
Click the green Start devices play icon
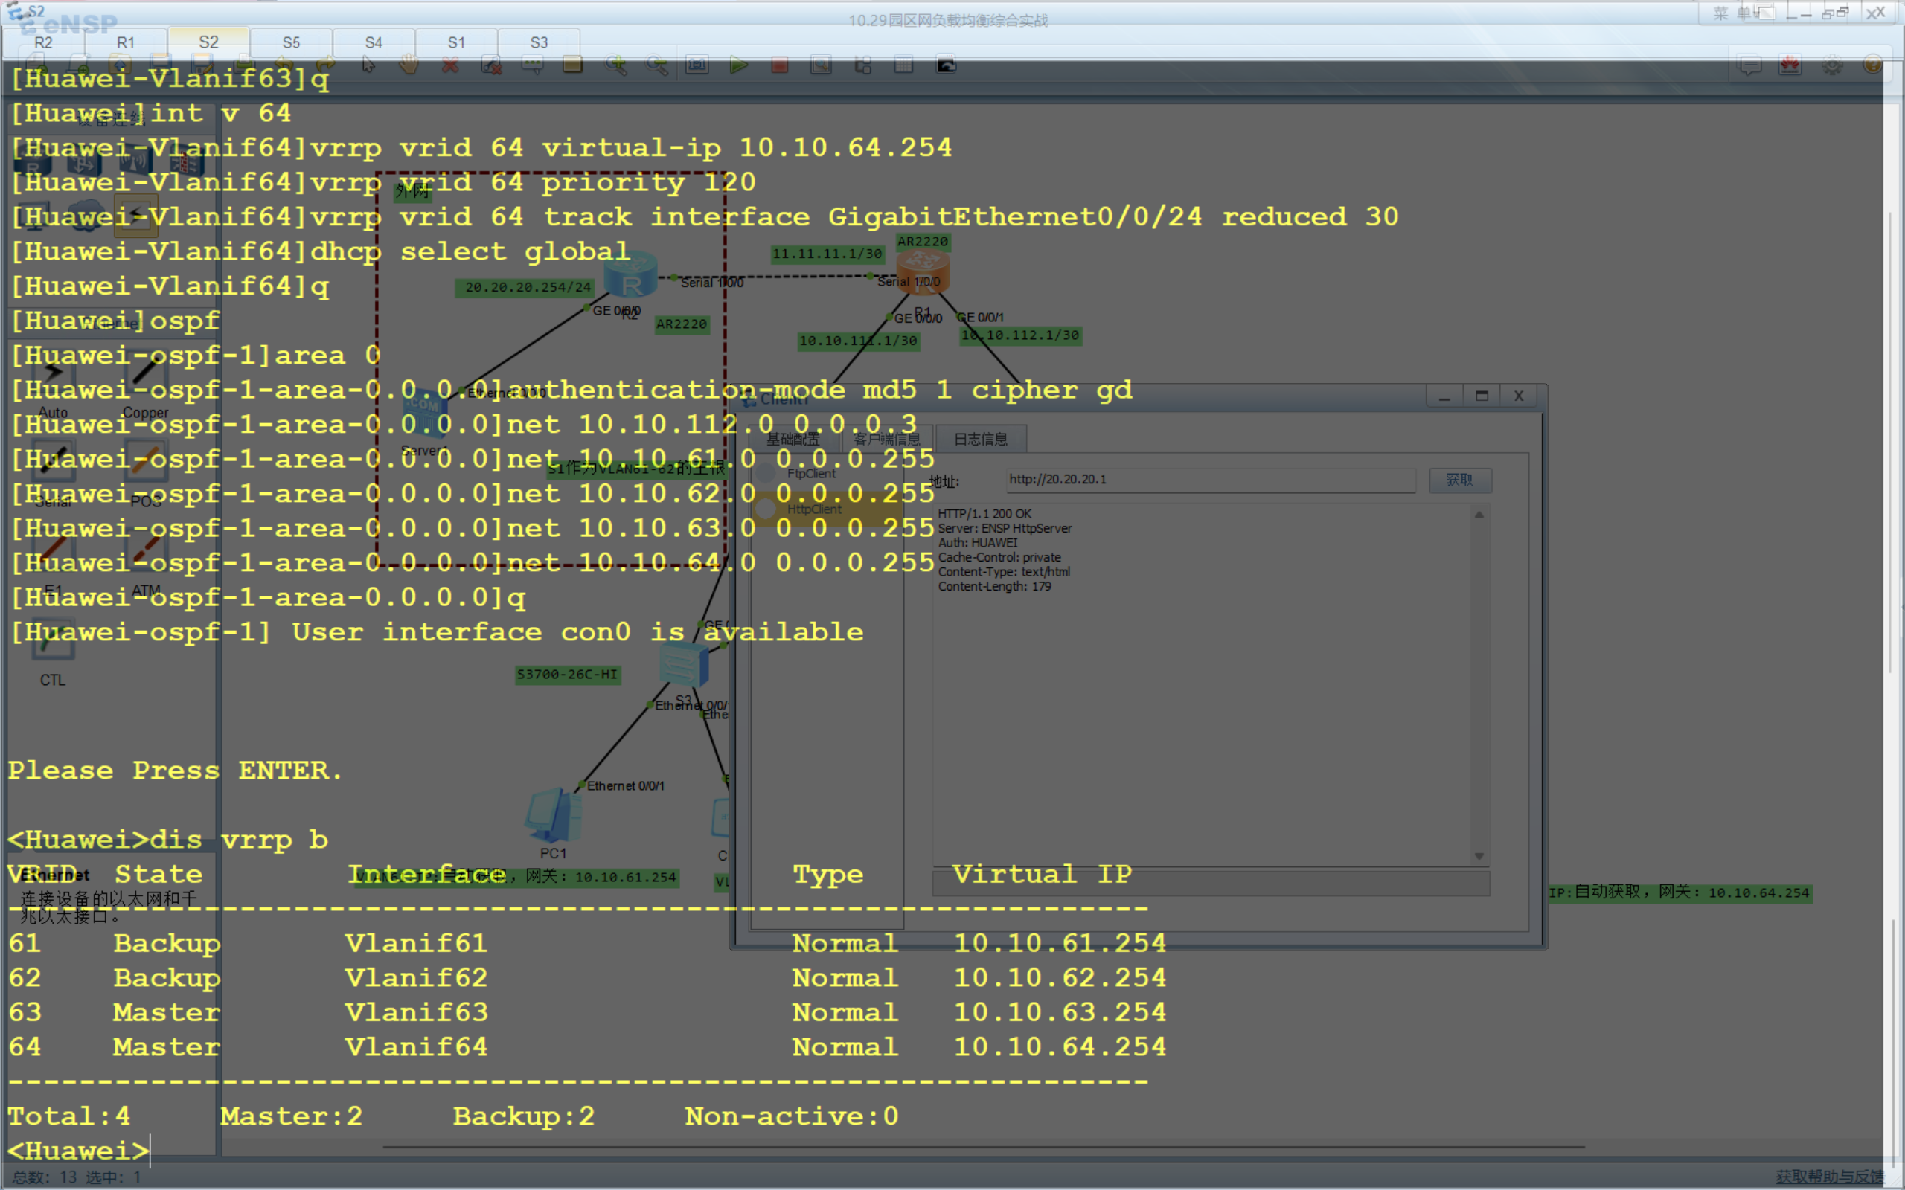click(737, 65)
